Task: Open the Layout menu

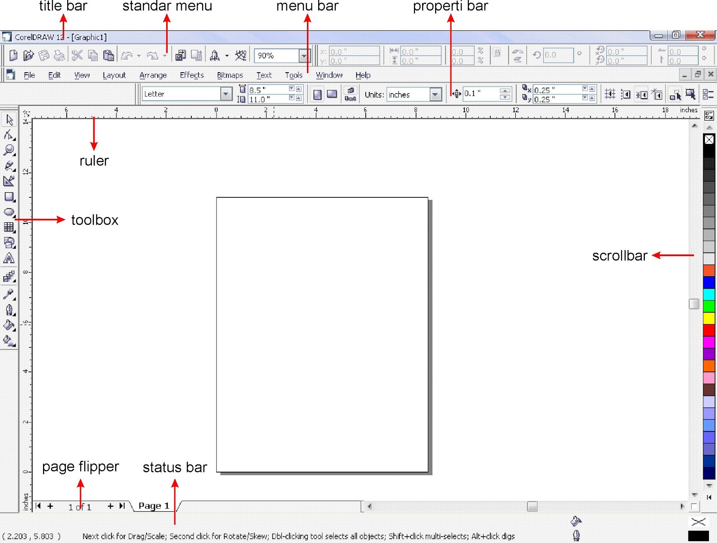Action: pyautogui.click(x=114, y=75)
